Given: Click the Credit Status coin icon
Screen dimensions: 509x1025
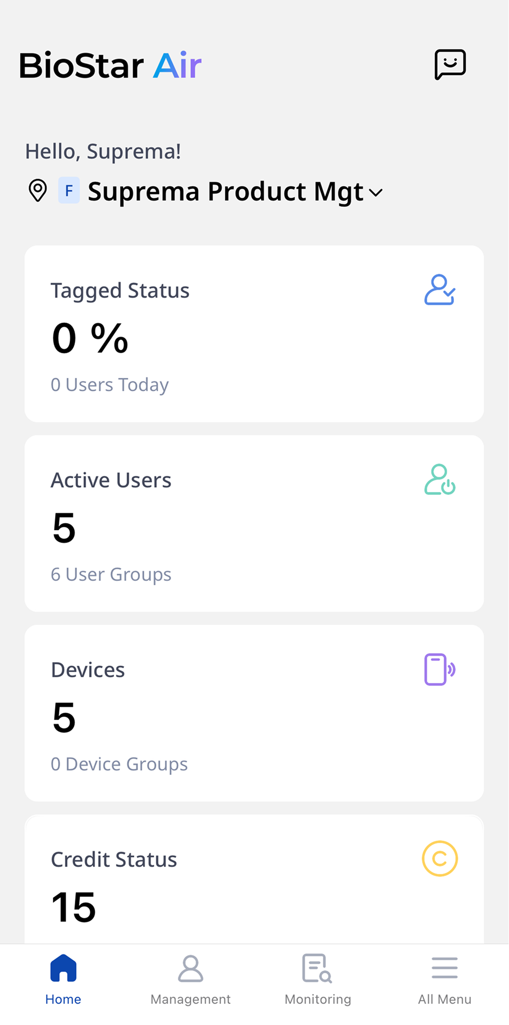Looking at the screenshot, I should click(x=440, y=858).
